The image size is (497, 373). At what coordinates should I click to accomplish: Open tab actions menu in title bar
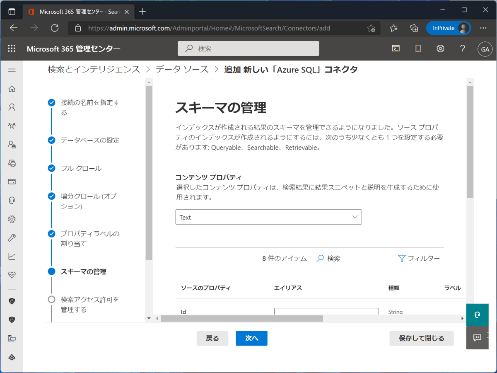[12, 12]
